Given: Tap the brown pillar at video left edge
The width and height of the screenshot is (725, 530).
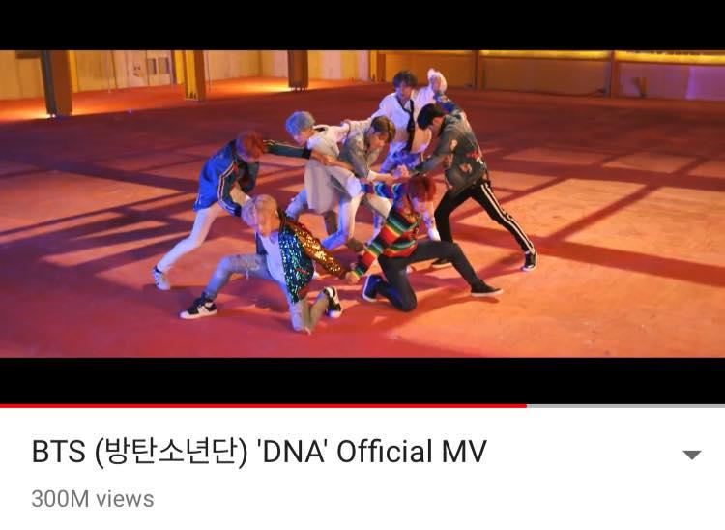Looking at the screenshot, I should pos(58,83).
